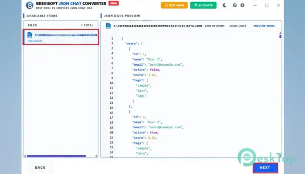Viewport: 305px width, 174px height.
Task: Click the preview scrollbar down arrow
Action: click(x=280, y=156)
